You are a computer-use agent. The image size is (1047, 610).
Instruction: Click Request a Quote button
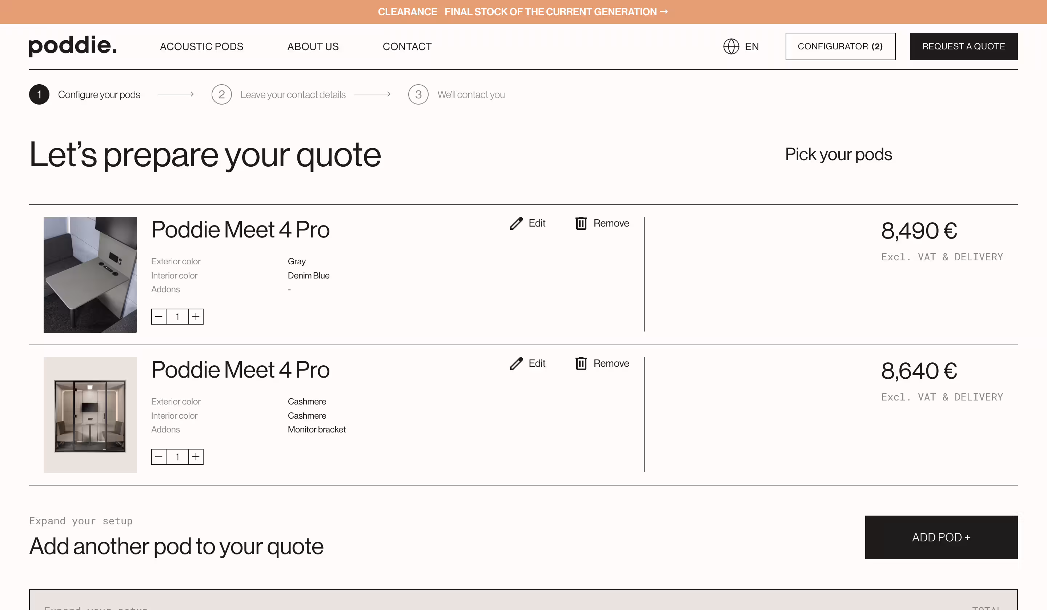[963, 46]
